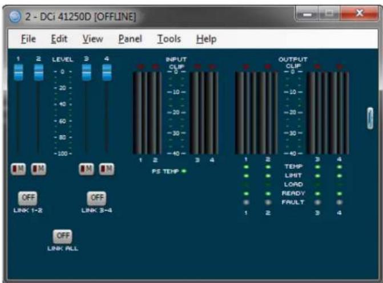Click output clip indicator for channel 3
Viewport: 383px width, 283px height.
coord(317,66)
